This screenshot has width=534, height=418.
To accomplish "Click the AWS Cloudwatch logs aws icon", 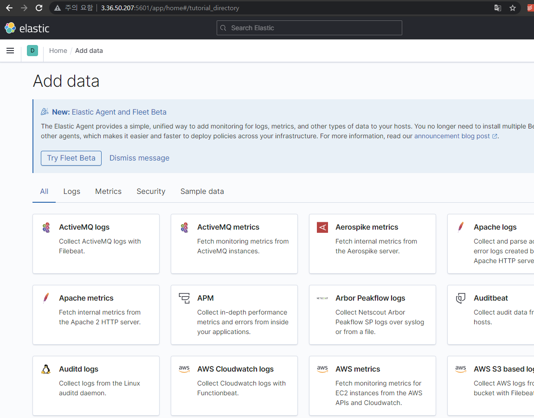I will point(184,369).
